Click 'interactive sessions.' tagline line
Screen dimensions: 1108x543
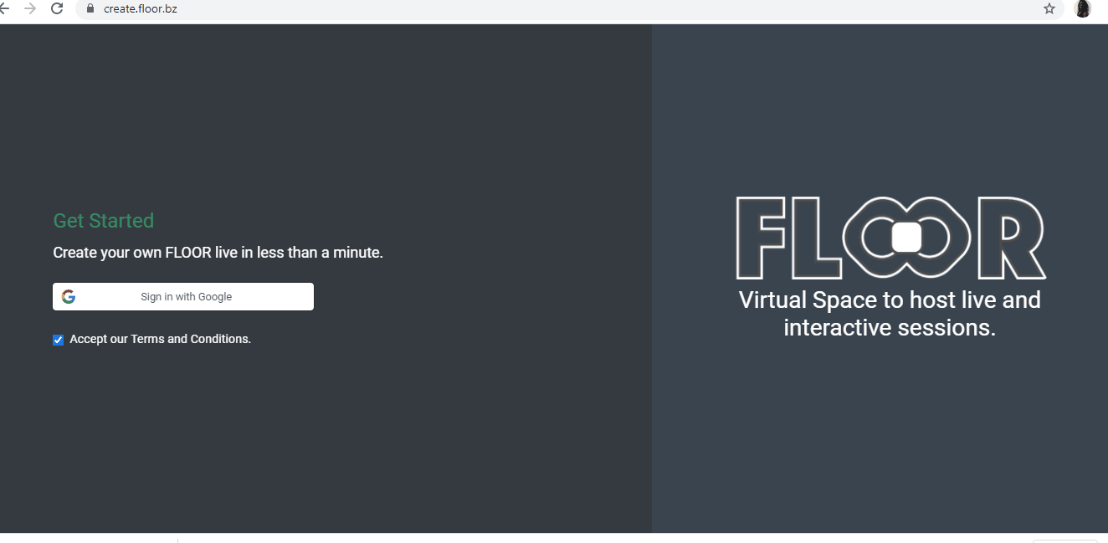tap(890, 327)
